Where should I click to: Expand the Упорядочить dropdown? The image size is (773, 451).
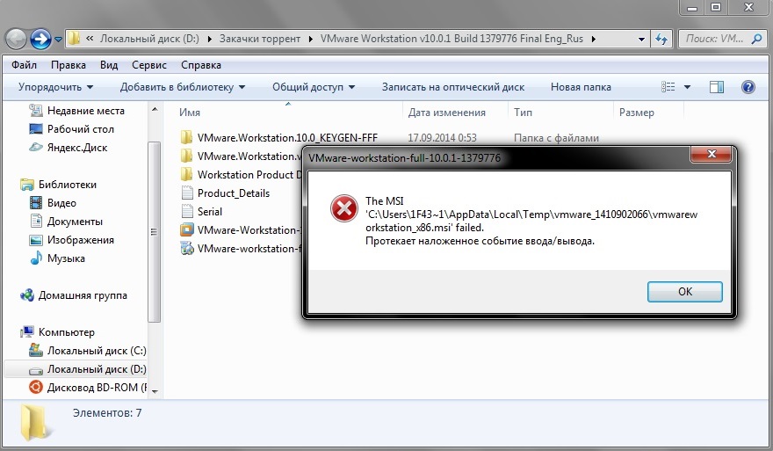[55, 87]
